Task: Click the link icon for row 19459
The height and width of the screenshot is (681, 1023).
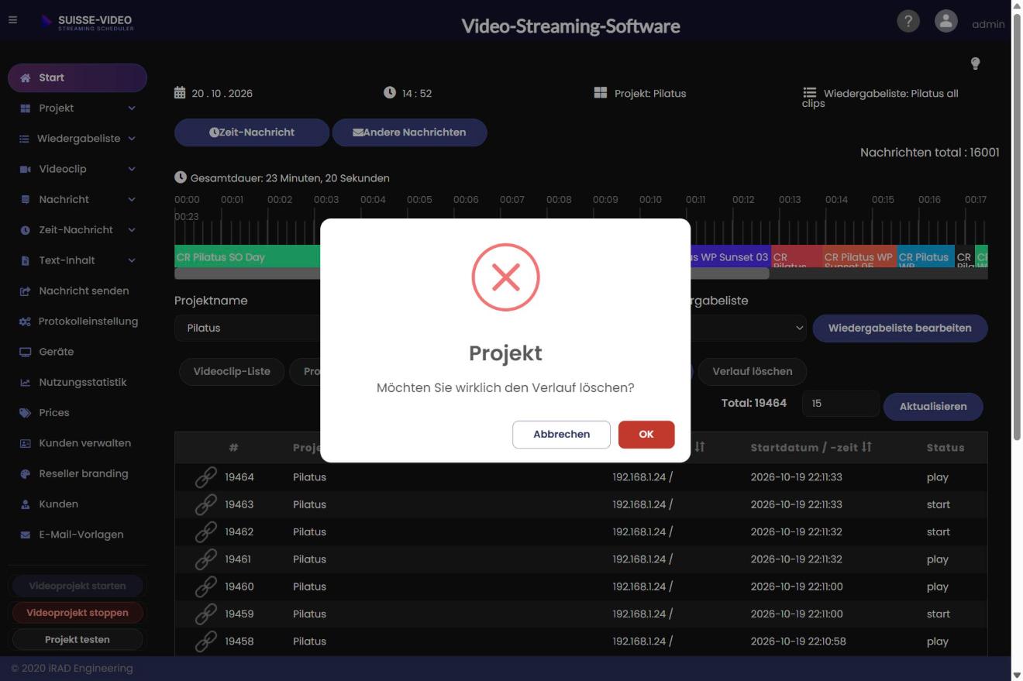Action: 205,614
